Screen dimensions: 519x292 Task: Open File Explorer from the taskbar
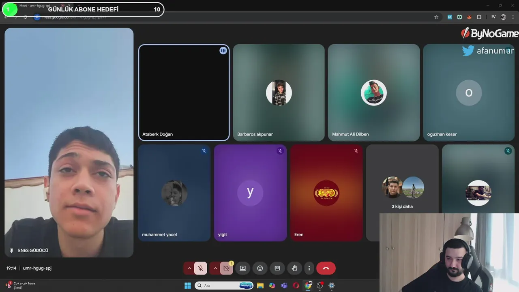pyautogui.click(x=260, y=286)
